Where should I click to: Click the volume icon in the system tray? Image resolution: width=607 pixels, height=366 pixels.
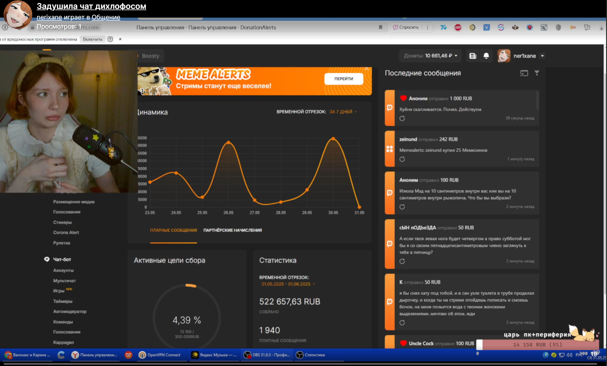569,355
